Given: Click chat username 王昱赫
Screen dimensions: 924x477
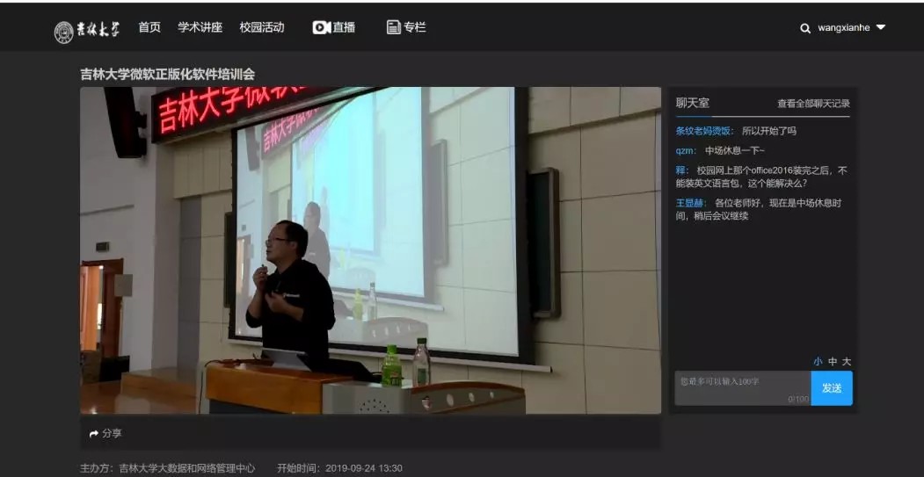Looking at the screenshot, I should point(691,203).
